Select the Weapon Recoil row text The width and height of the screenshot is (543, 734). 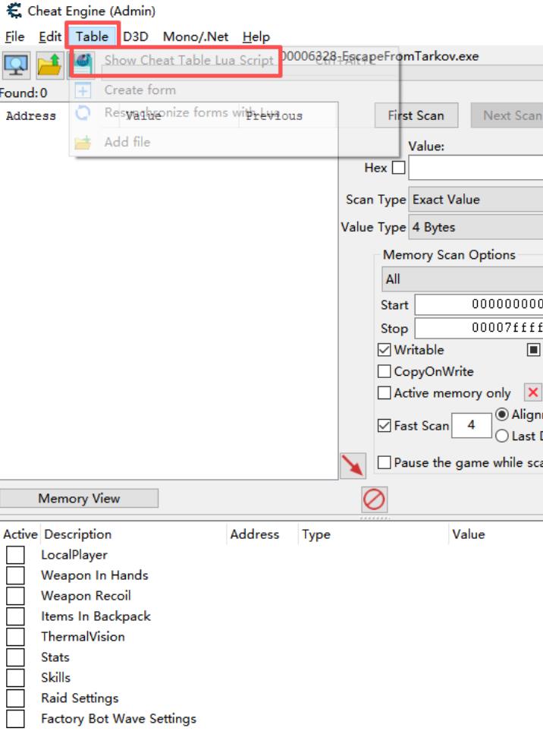click(86, 596)
